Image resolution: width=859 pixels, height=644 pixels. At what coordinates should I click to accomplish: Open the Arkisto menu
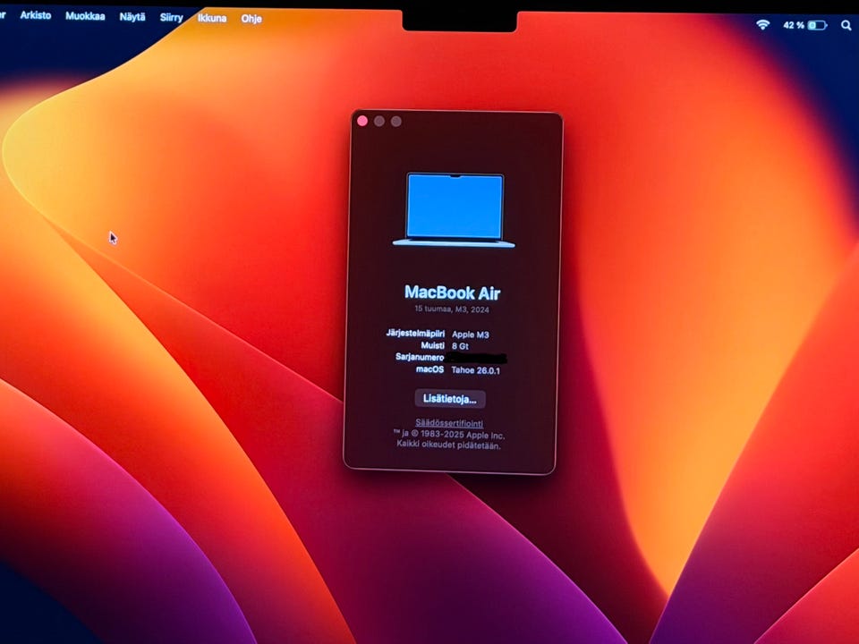(x=36, y=15)
